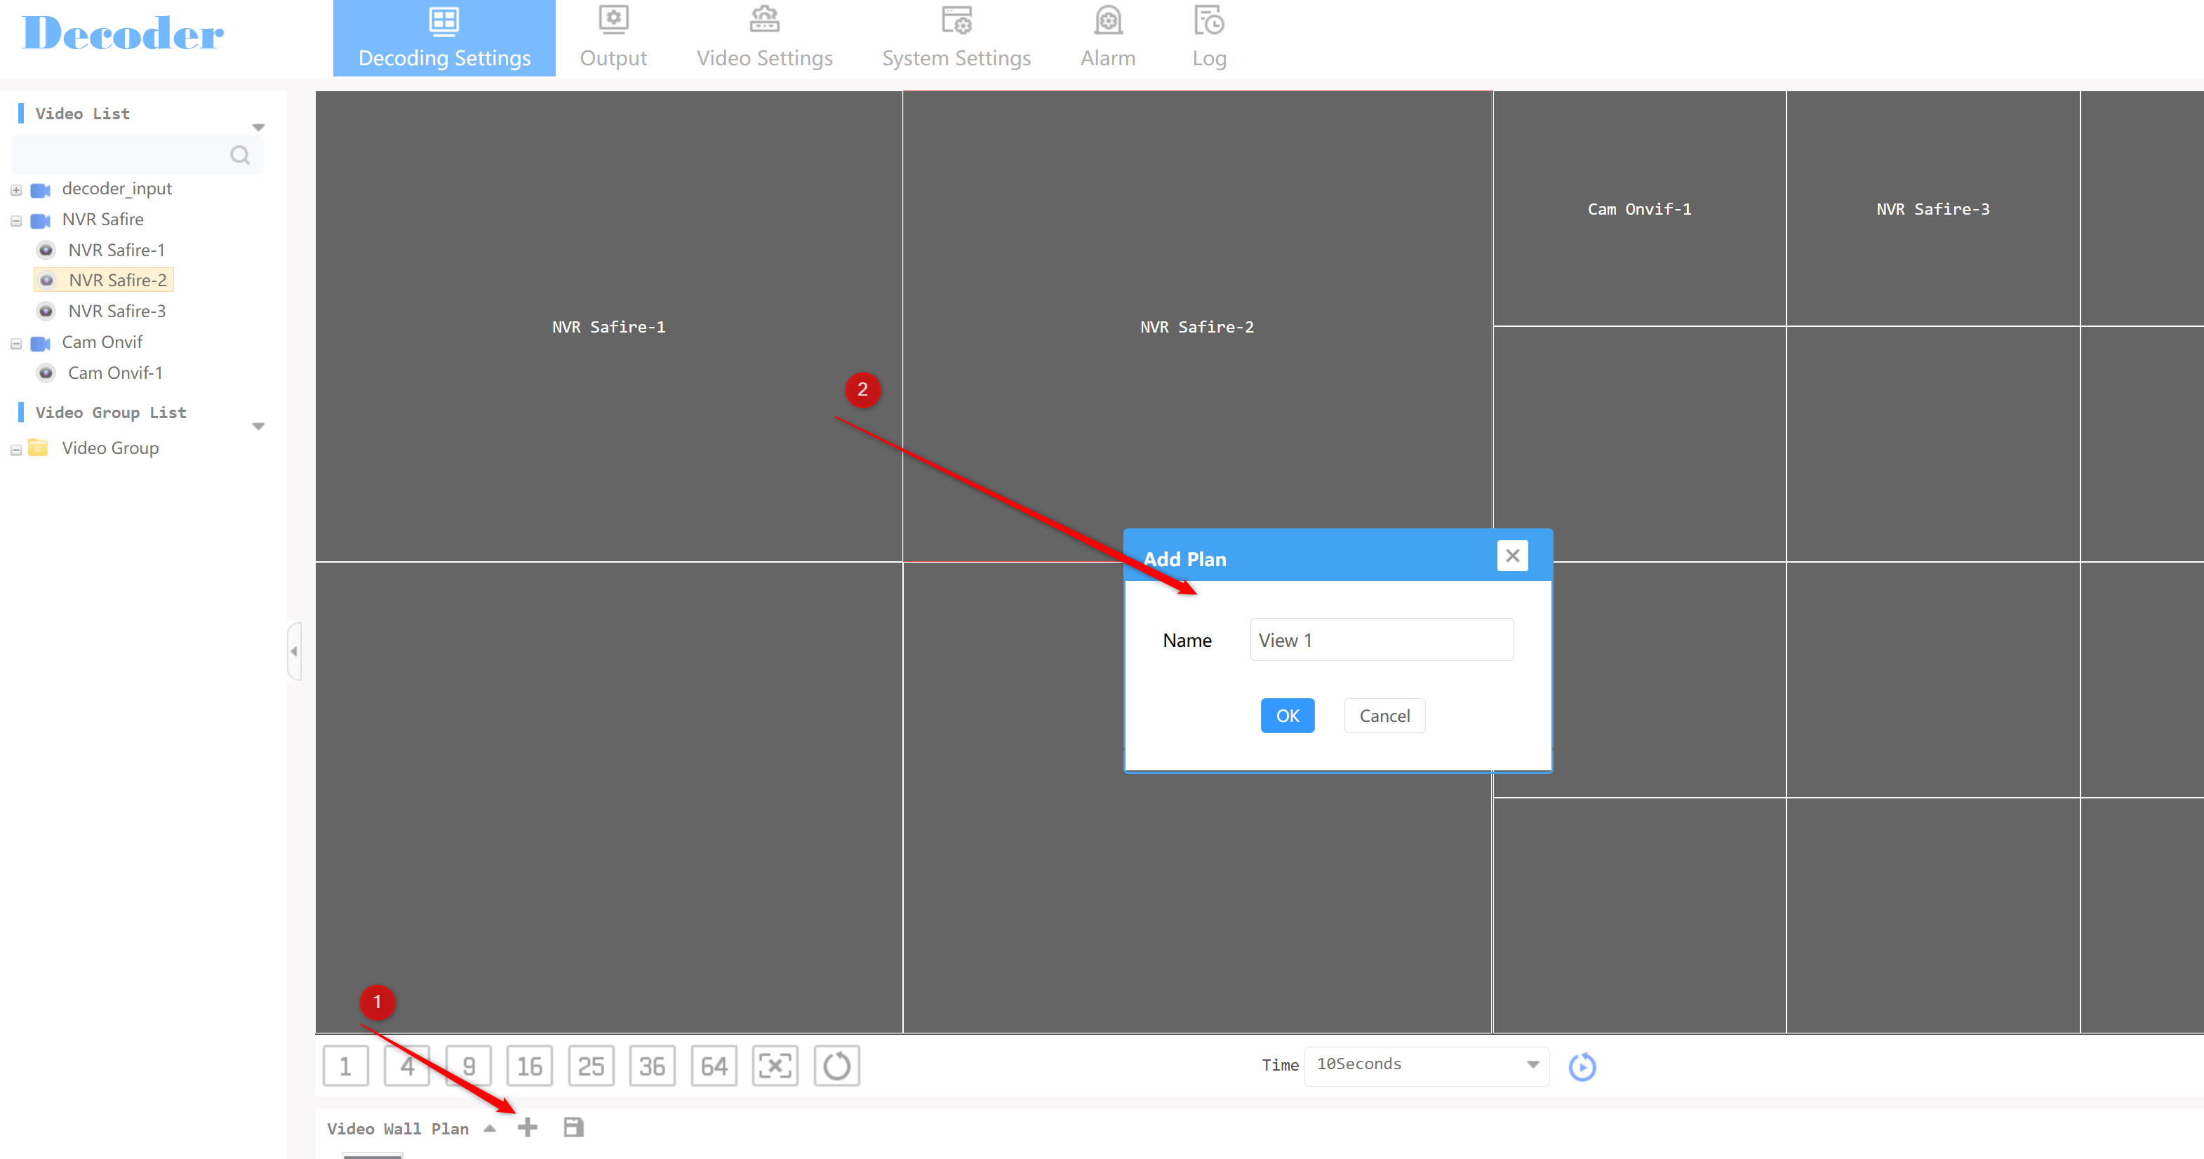The width and height of the screenshot is (2204, 1159).
Task: Expand the decoder_input tree node
Action: [x=15, y=190]
